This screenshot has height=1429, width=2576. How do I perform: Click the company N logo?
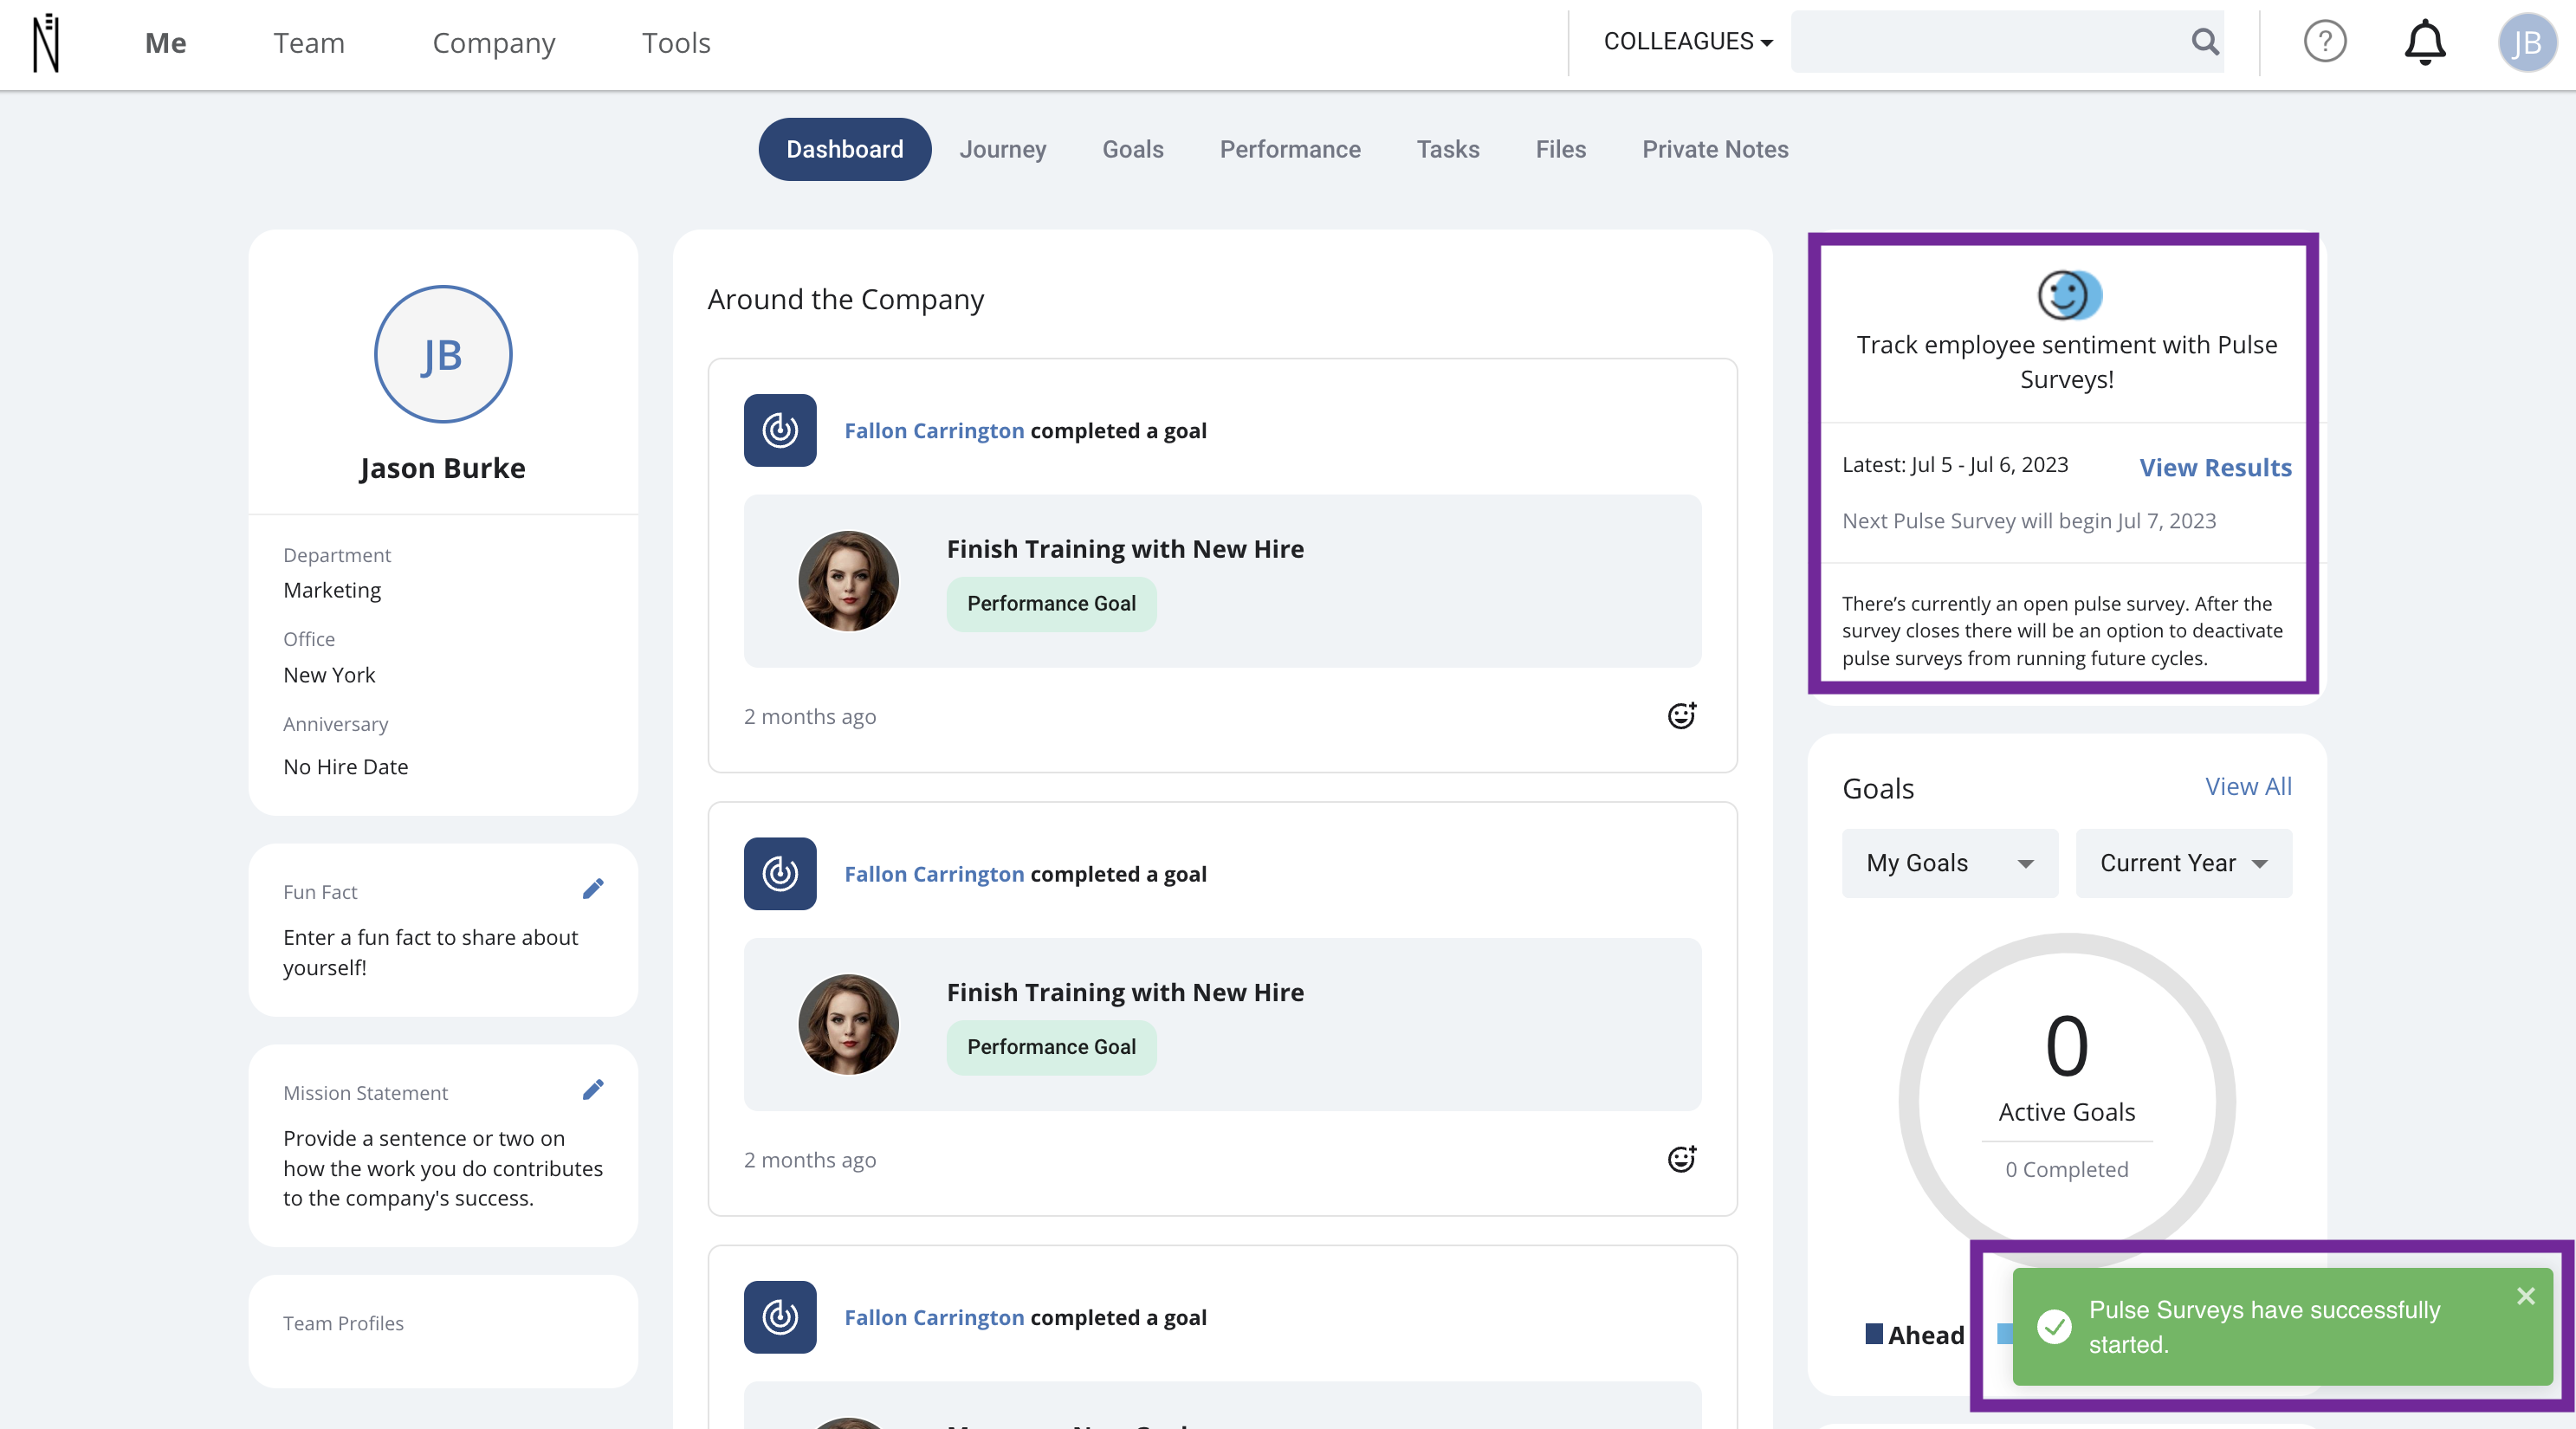[x=46, y=43]
